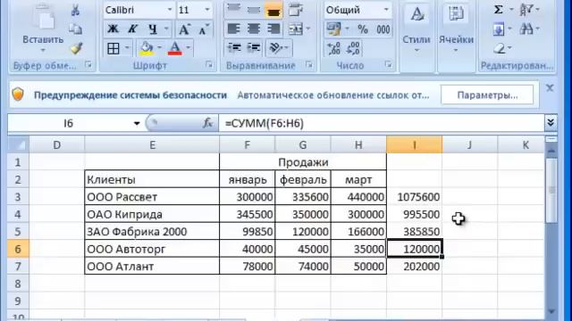
Task: Click the Copy icon
Action: click(75, 29)
